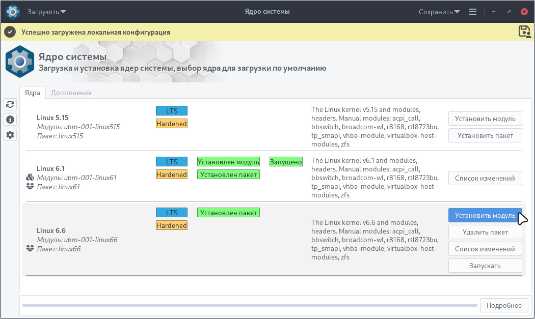
Task: Open the Загрузить dropdown menu
Action: [x=47, y=12]
